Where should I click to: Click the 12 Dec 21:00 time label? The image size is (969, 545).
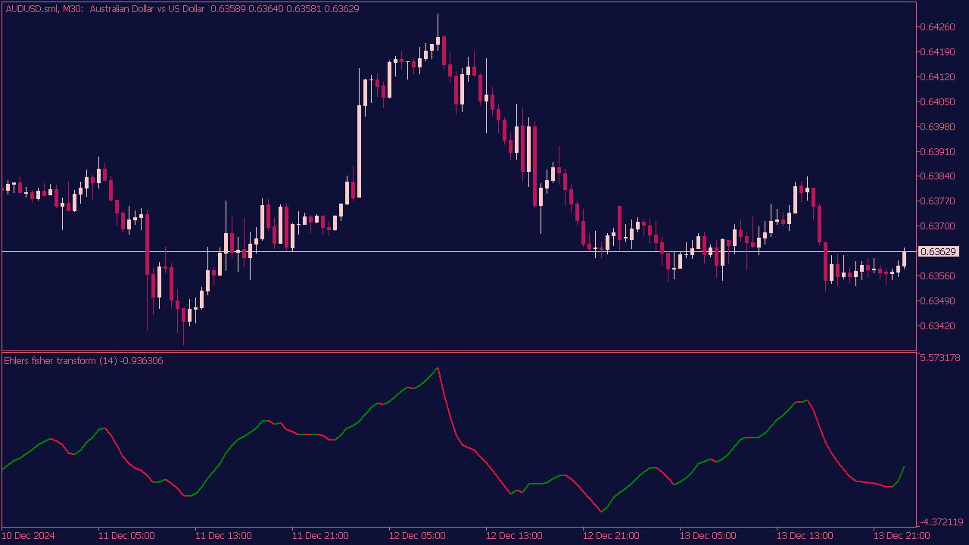click(611, 536)
